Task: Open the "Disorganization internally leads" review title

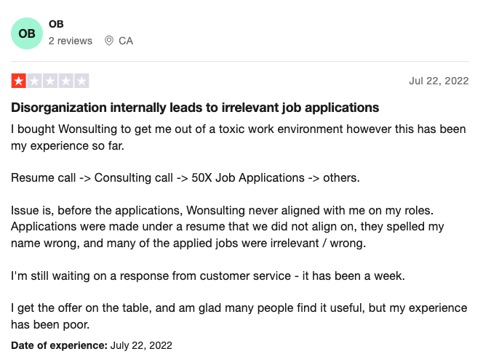Action: pos(195,108)
